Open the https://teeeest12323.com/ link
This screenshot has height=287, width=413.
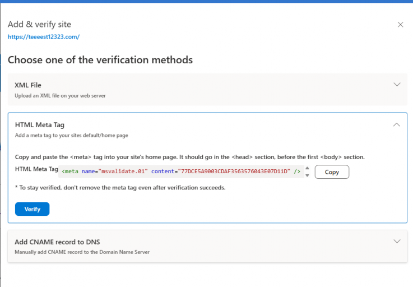pyautogui.click(x=44, y=36)
